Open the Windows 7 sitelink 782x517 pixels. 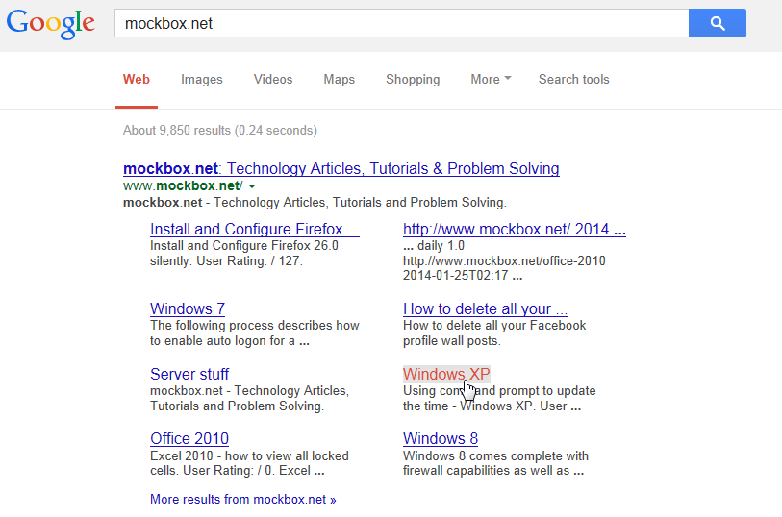(188, 308)
